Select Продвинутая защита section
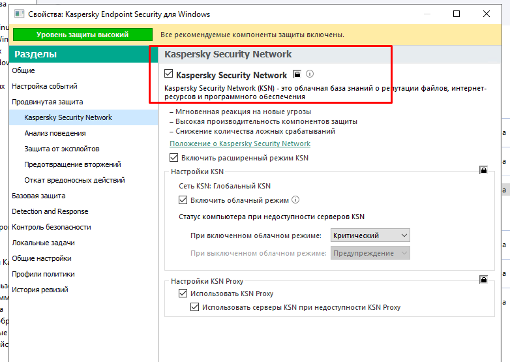Screen dimensions: 510x362 [83, 102]
